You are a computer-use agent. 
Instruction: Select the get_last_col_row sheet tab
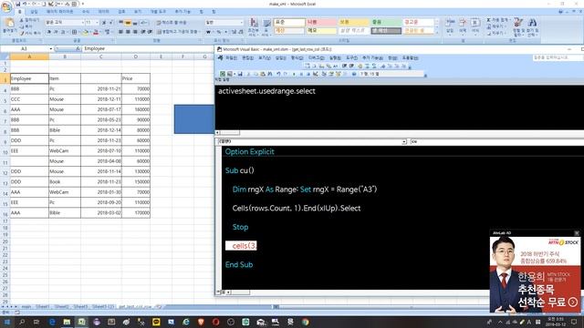pos(135,307)
